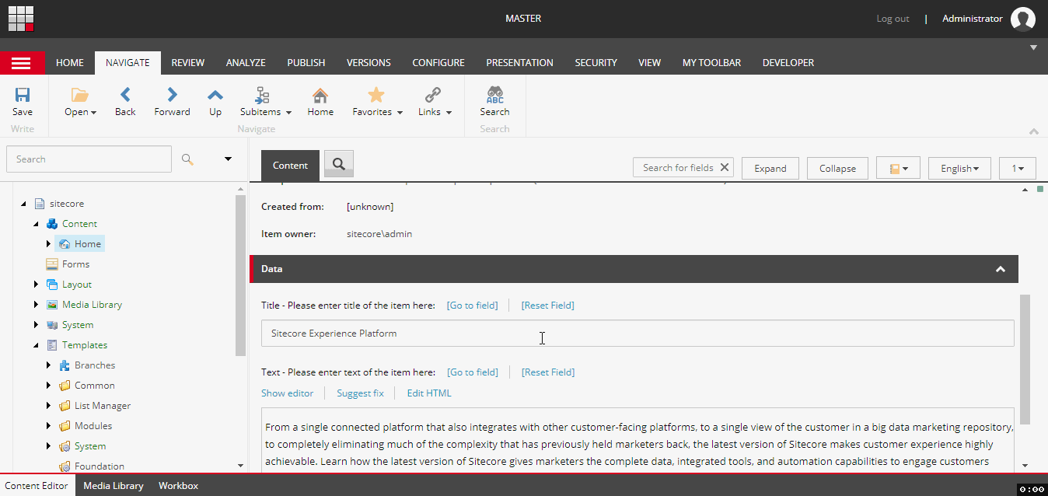This screenshot has height=496, width=1048.
Task: Open the Sitecore launchpad grid icon
Action: [21, 19]
